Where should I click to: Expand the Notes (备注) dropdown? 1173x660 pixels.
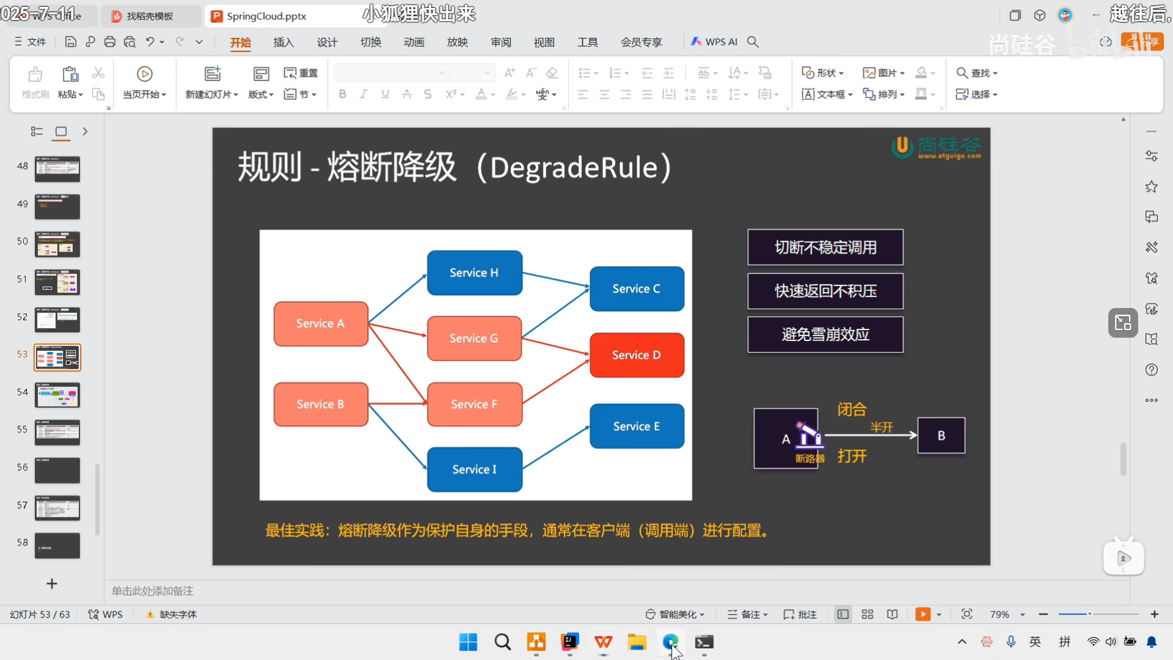765,614
